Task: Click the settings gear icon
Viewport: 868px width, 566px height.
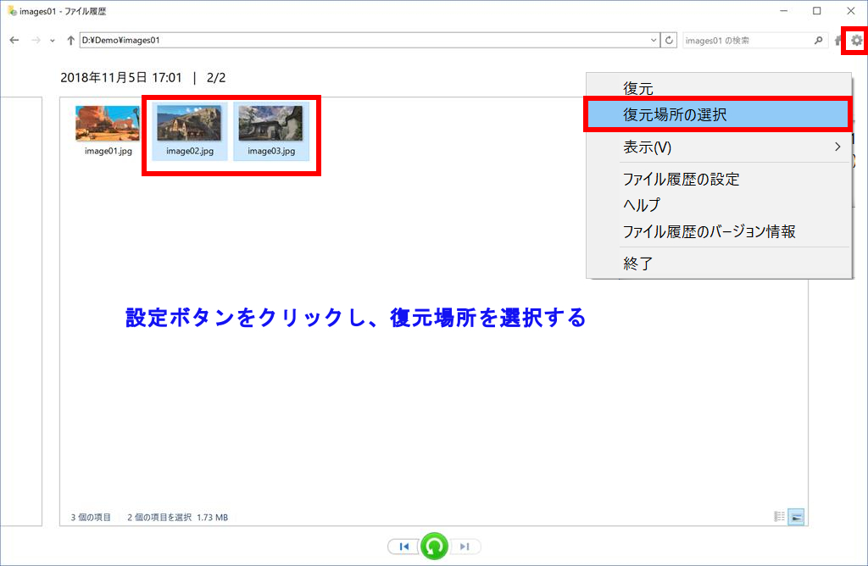Action: click(857, 41)
